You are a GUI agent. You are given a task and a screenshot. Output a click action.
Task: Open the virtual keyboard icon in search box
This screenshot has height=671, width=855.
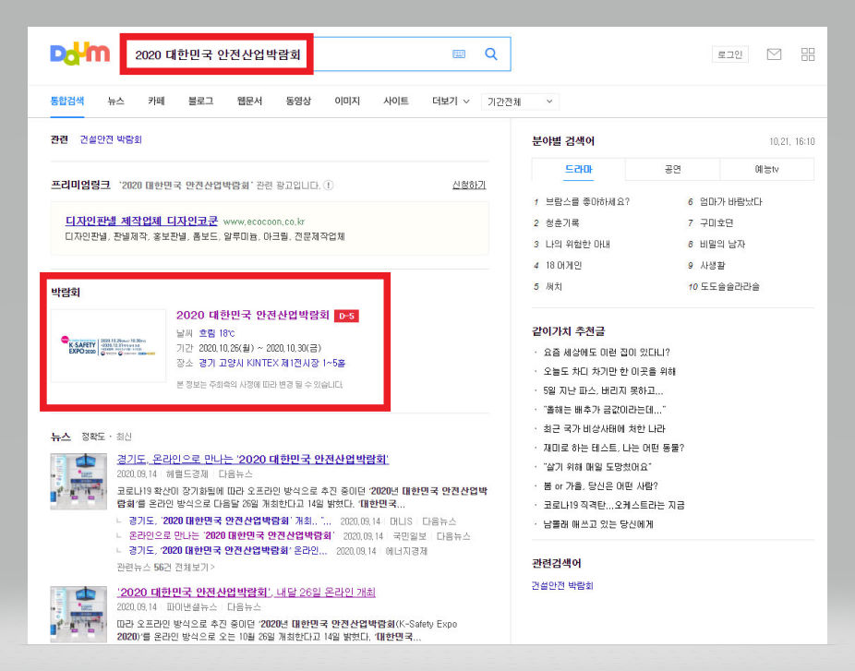click(459, 54)
